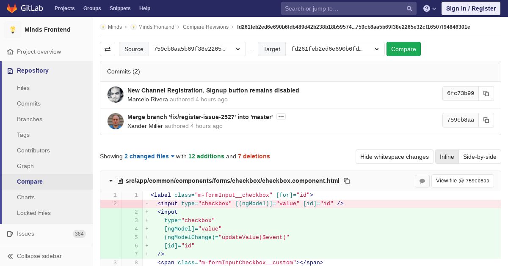This screenshot has width=508, height=266.
Task: Copy commit SHA 759cb8aa icon
Action: click(486, 120)
